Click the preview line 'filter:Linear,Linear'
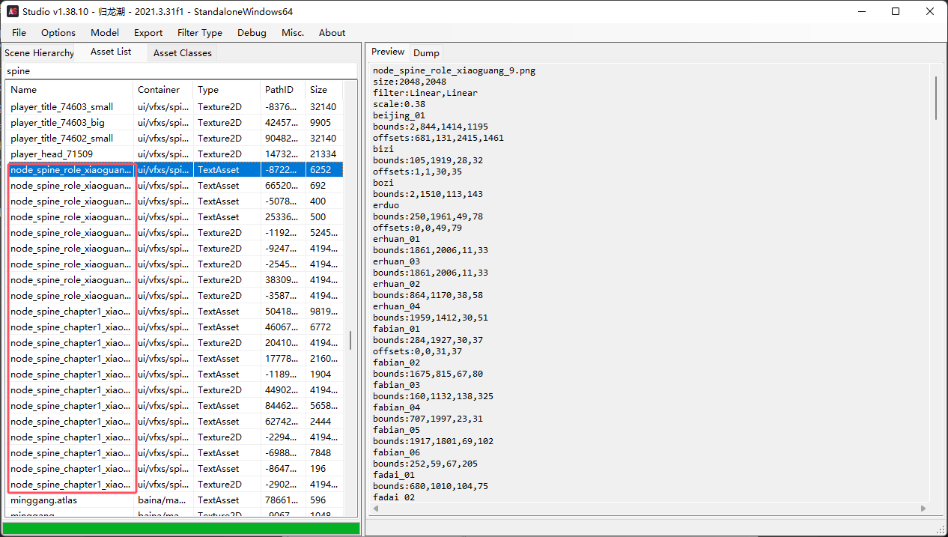 point(425,93)
